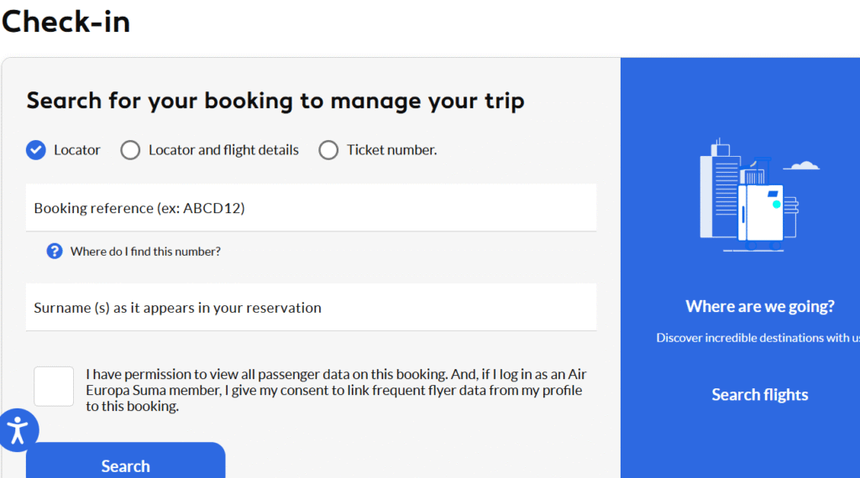Choose the Ticket number radio circle
This screenshot has width=860, height=478.
point(328,150)
